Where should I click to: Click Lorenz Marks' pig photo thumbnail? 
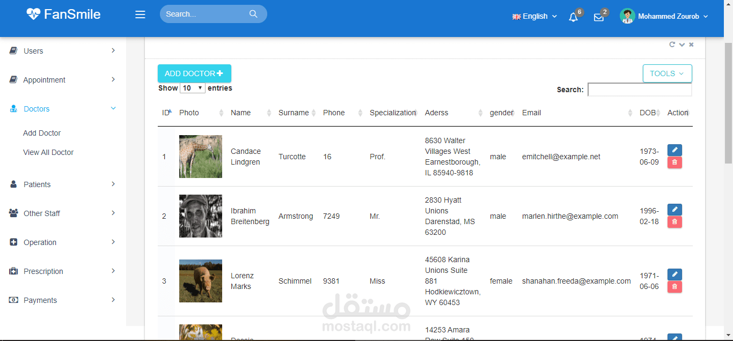201,281
